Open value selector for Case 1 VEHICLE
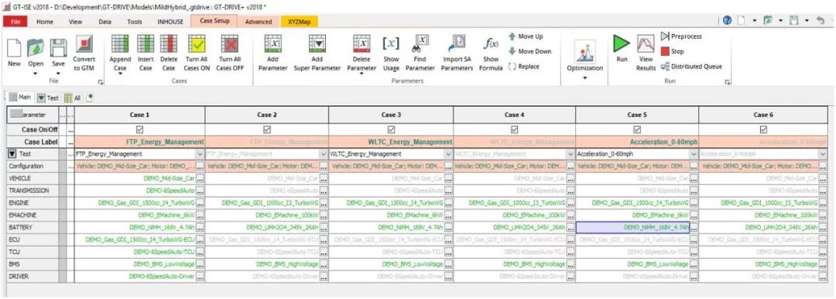This screenshot has width=836, height=299. [x=200, y=178]
